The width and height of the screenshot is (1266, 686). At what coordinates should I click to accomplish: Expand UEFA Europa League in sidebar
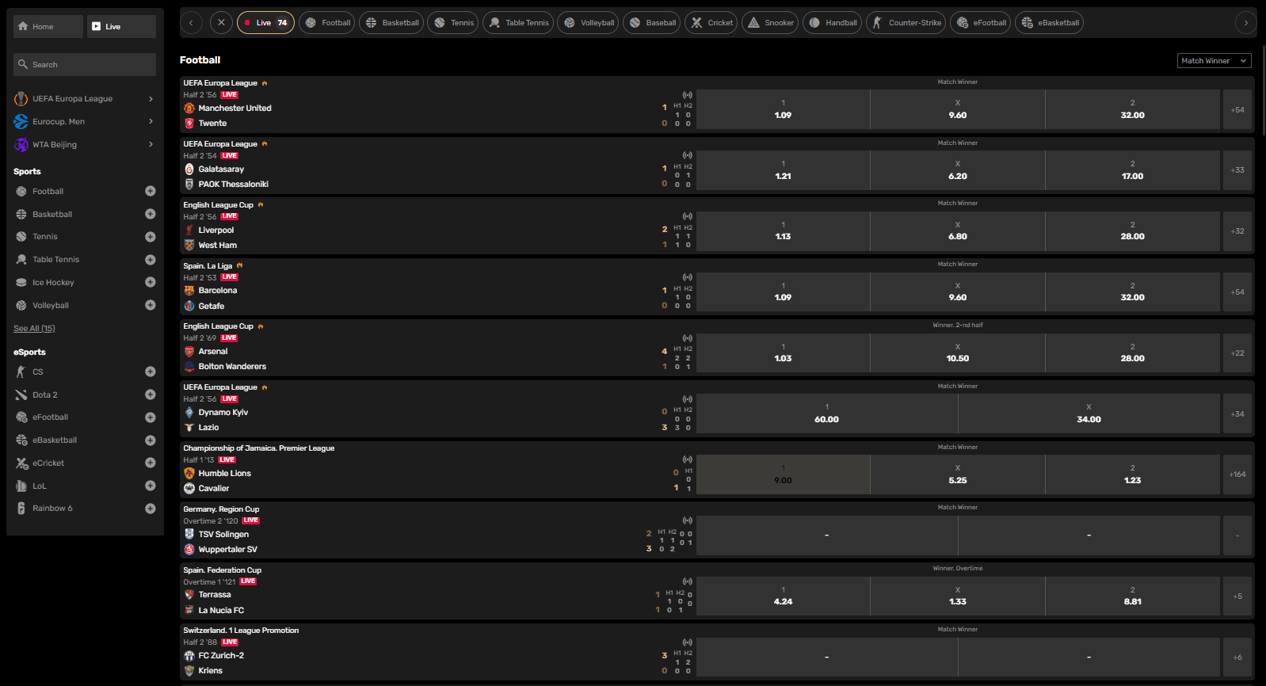85,99
